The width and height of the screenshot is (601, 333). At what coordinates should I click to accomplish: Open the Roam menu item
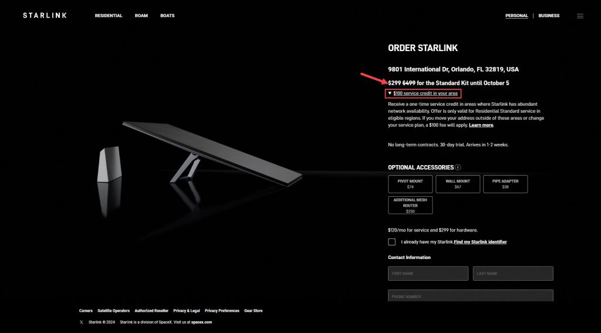(x=141, y=16)
